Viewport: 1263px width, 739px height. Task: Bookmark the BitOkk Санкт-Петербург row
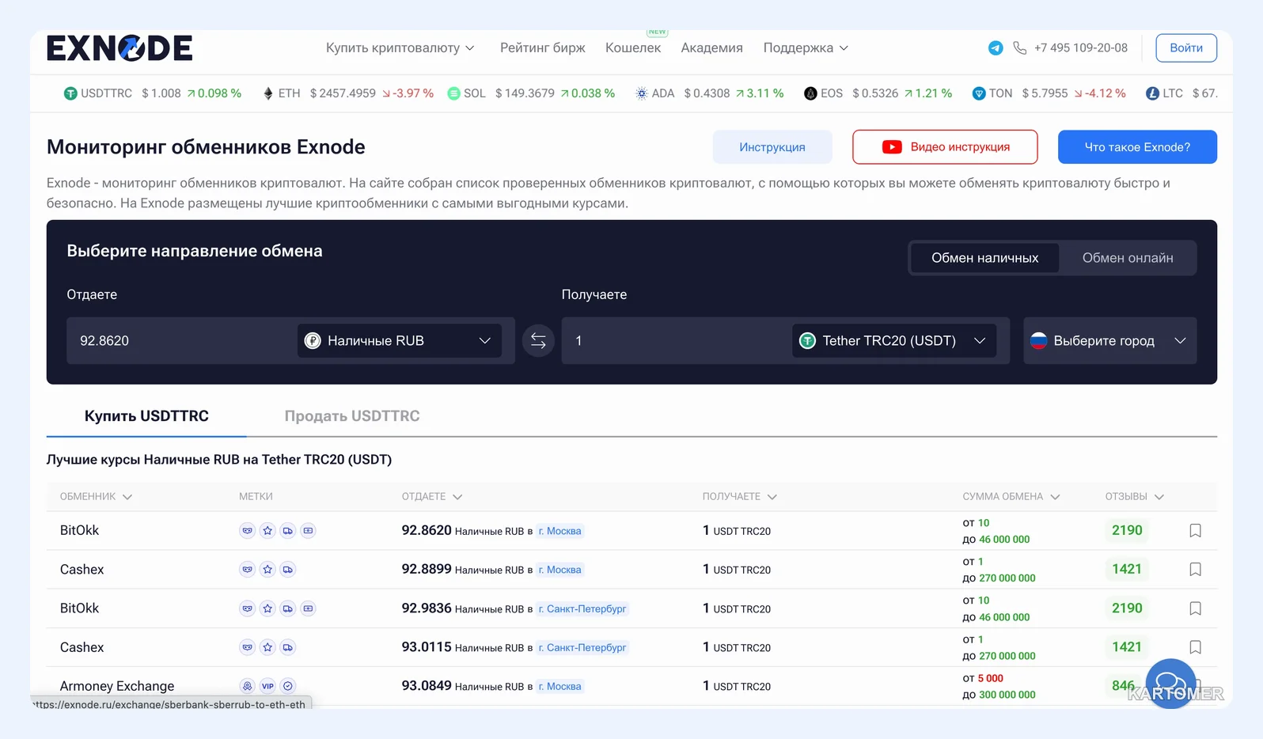pos(1196,608)
